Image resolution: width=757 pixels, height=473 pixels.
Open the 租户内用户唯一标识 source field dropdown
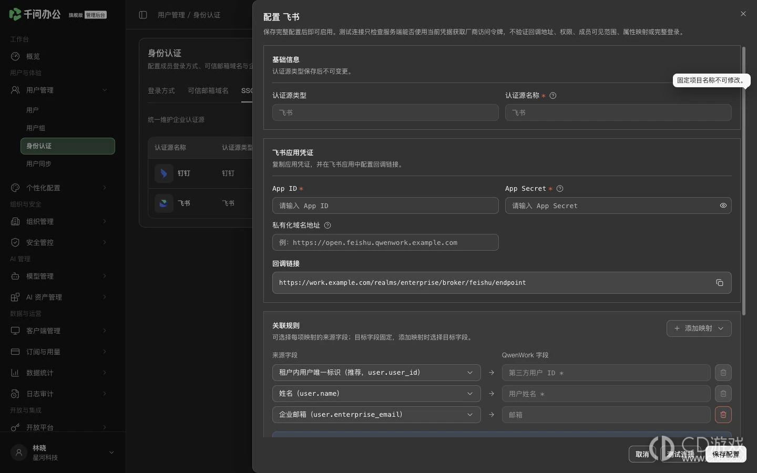click(x=376, y=373)
